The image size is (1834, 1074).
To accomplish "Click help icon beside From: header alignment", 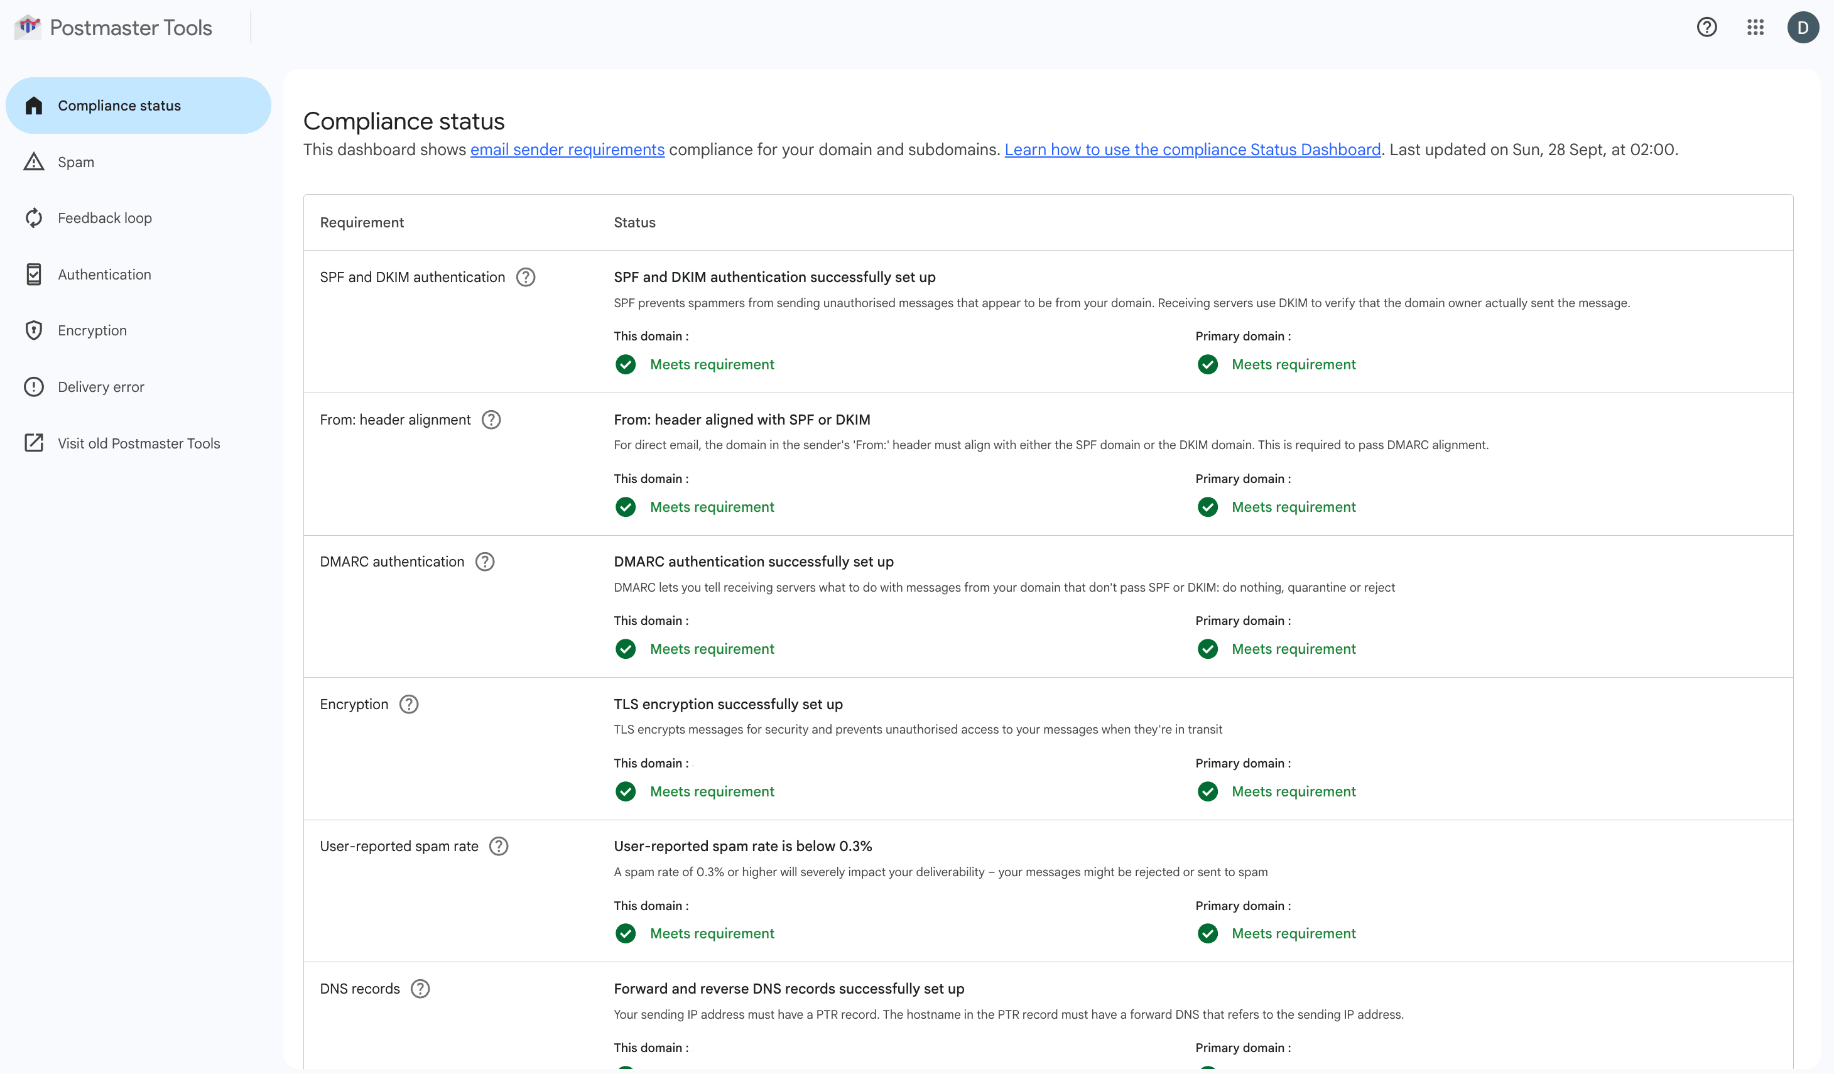I will (491, 420).
